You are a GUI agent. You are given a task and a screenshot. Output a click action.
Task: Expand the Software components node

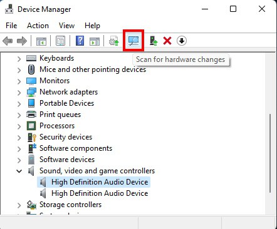point(19,149)
